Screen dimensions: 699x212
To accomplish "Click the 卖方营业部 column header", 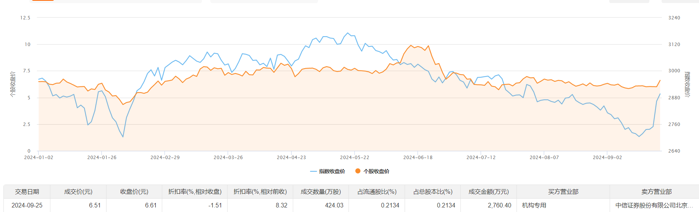I will (656, 192).
